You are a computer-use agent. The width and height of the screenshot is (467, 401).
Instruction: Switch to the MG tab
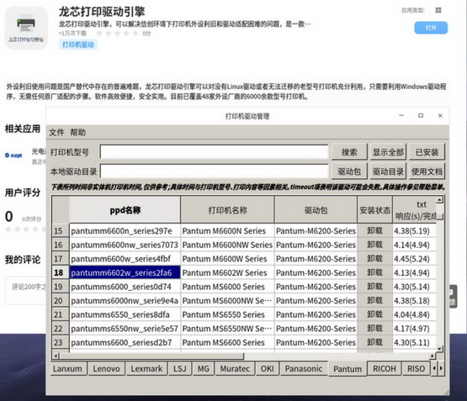(x=204, y=369)
